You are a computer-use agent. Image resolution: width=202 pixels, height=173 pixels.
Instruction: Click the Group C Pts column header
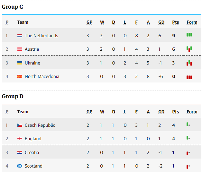[x=175, y=22]
